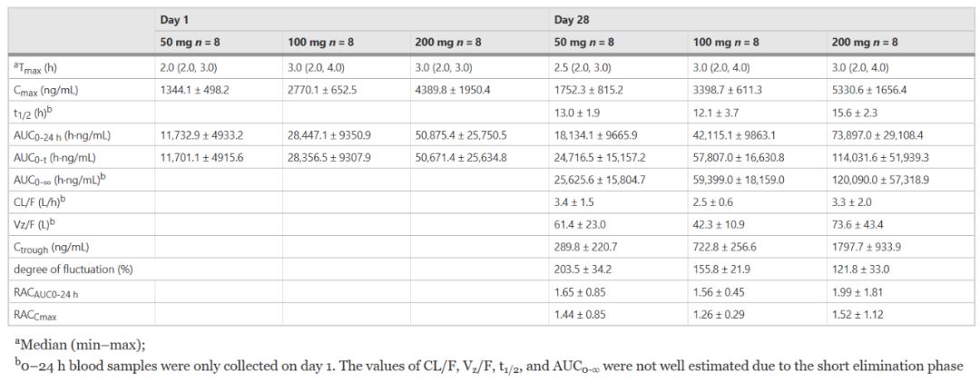
Task: Select Day 1 50 mg n = 8 header
Action: point(194,43)
